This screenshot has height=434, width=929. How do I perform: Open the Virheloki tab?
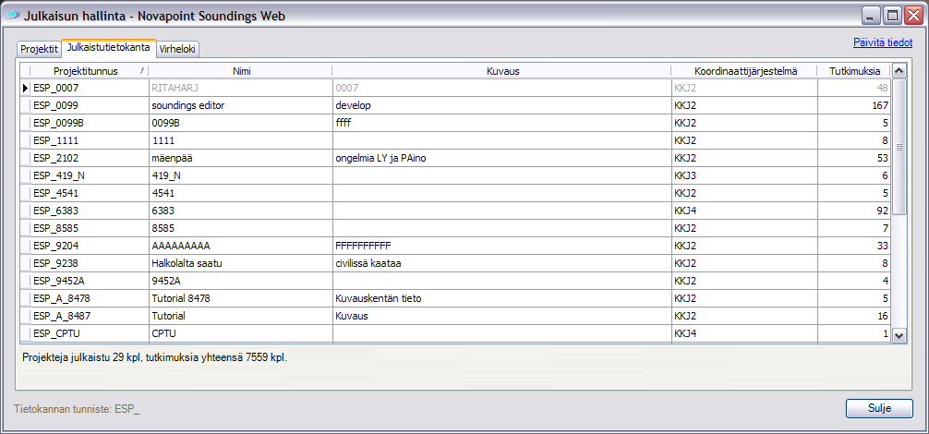(177, 49)
